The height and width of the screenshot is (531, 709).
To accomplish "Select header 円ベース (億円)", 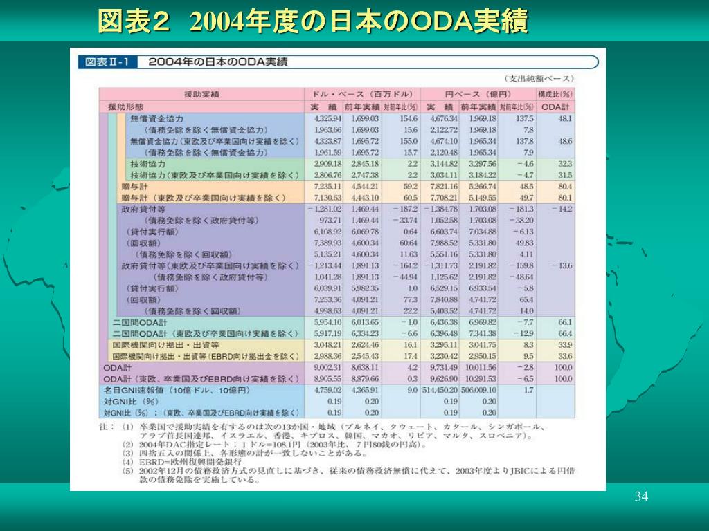I will [478, 94].
